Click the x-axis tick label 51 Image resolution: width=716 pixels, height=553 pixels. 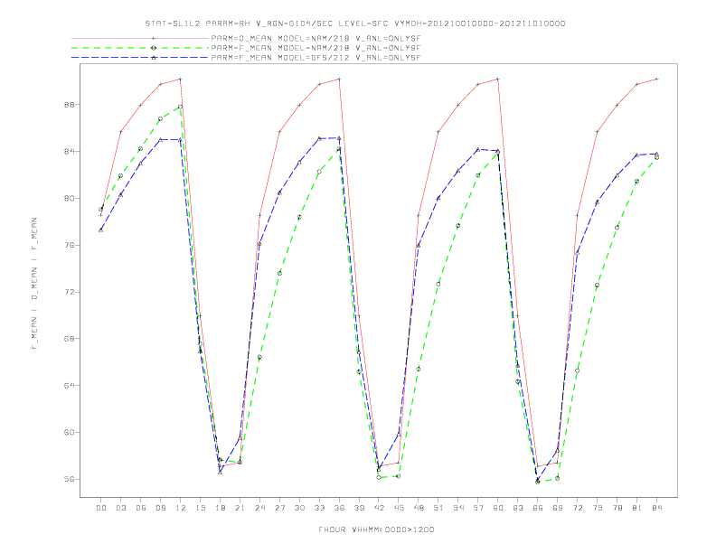tap(438, 508)
